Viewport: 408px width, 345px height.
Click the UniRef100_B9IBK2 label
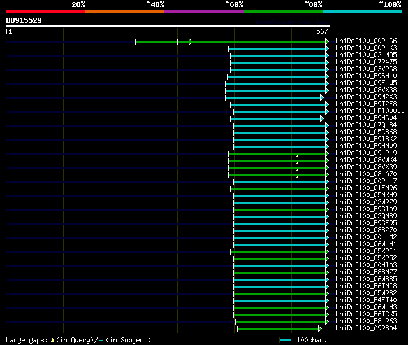click(366, 139)
